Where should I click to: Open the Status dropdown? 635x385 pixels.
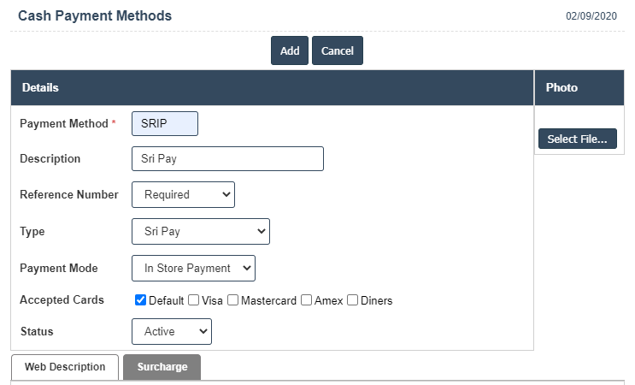pos(172,331)
